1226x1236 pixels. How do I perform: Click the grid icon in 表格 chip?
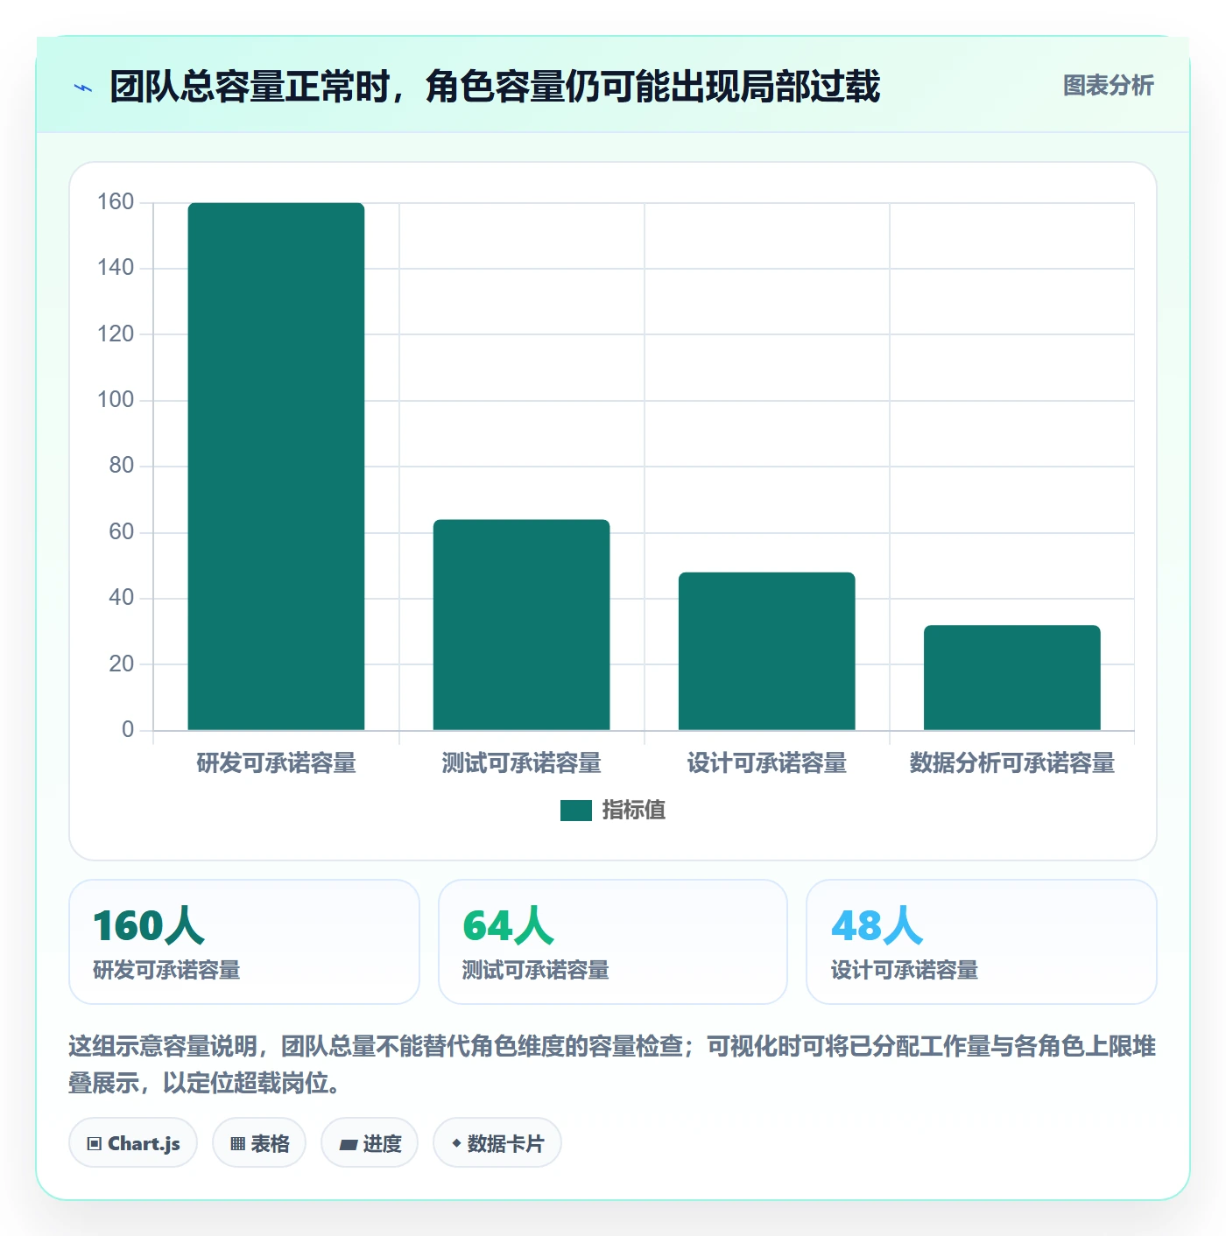(237, 1144)
